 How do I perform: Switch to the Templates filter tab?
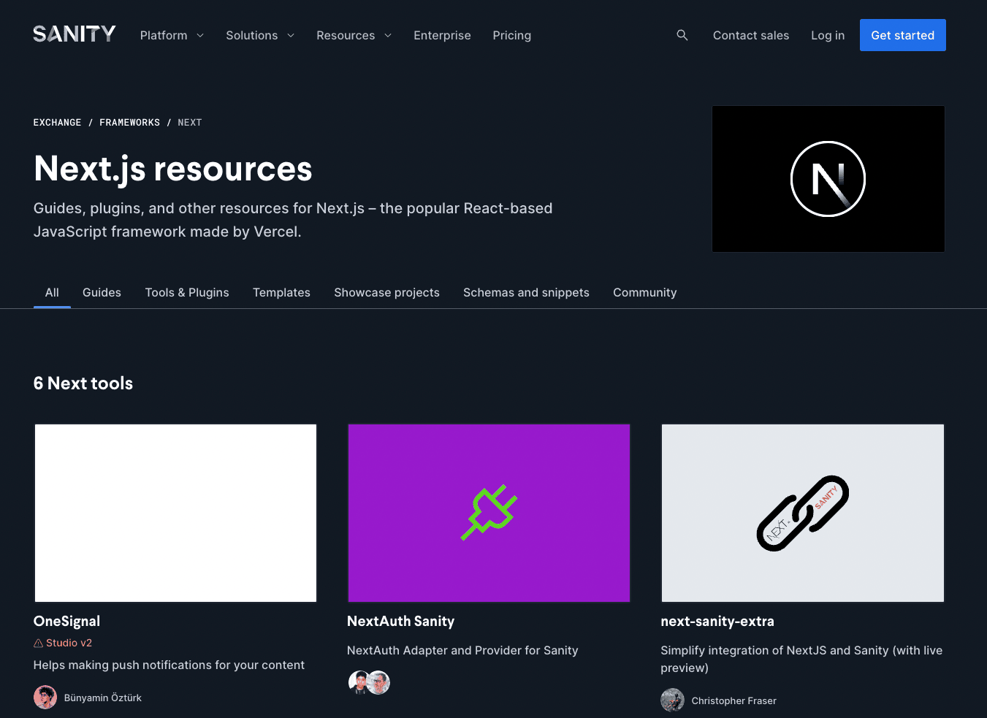click(x=281, y=292)
